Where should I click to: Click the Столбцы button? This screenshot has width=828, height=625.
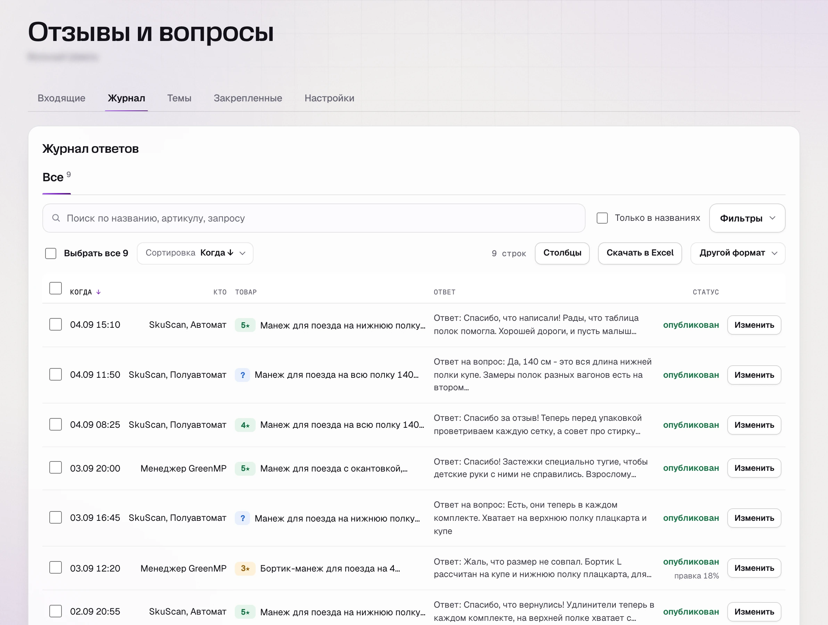pyautogui.click(x=562, y=253)
